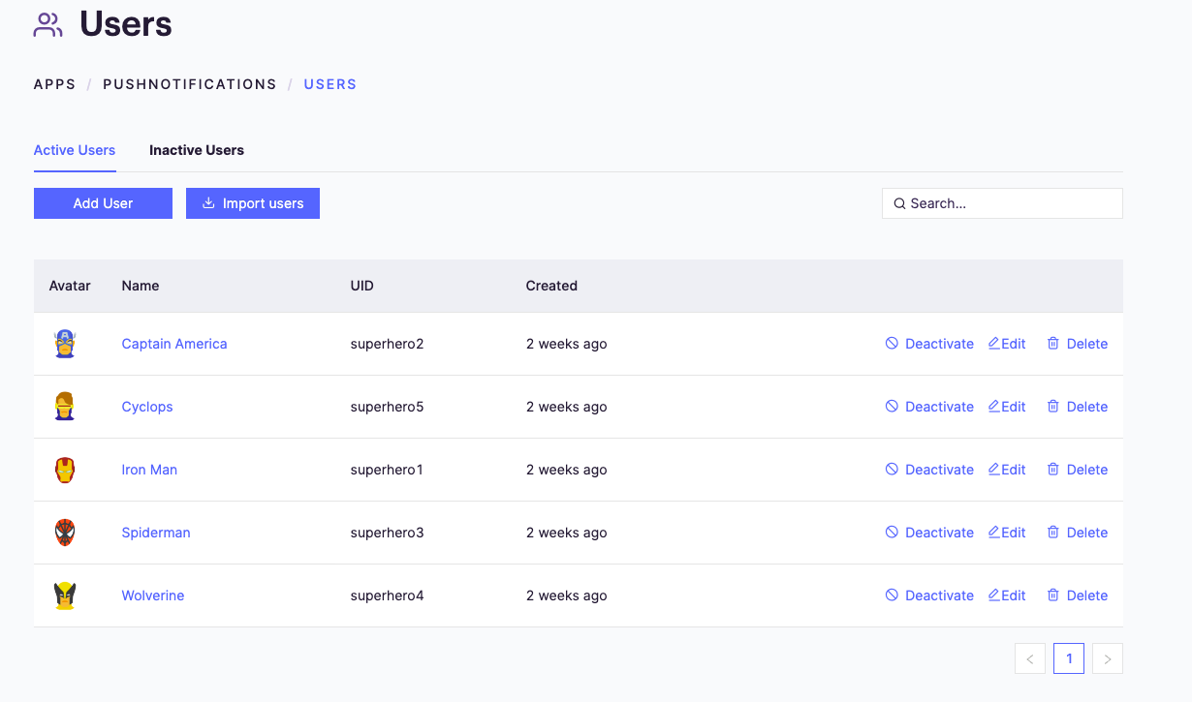This screenshot has width=1192, height=702.
Task: Deactivate the Cyclops user
Action: click(x=929, y=407)
